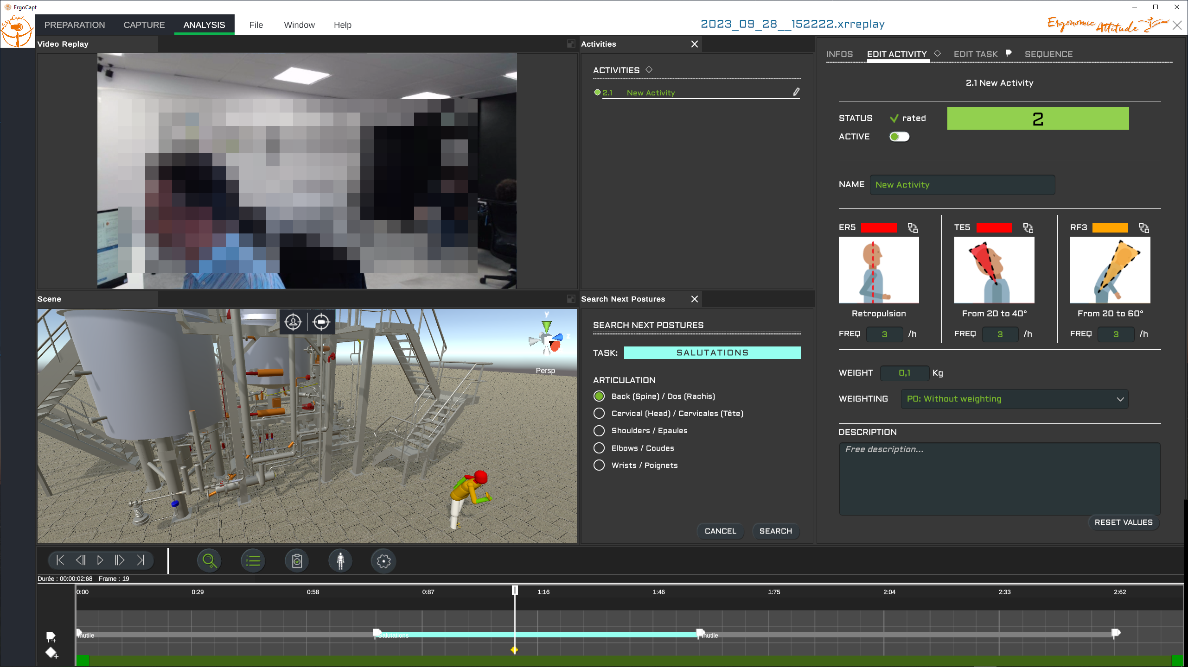Click the add activity diamond icon beside timeline
This screenshot has height=667, width=1188.
(x=51, y=653)
